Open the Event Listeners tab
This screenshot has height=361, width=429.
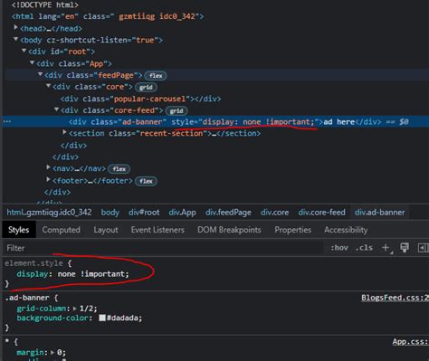157,230
